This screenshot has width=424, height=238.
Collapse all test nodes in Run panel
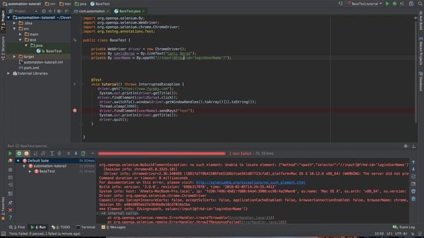click(60, 153)
